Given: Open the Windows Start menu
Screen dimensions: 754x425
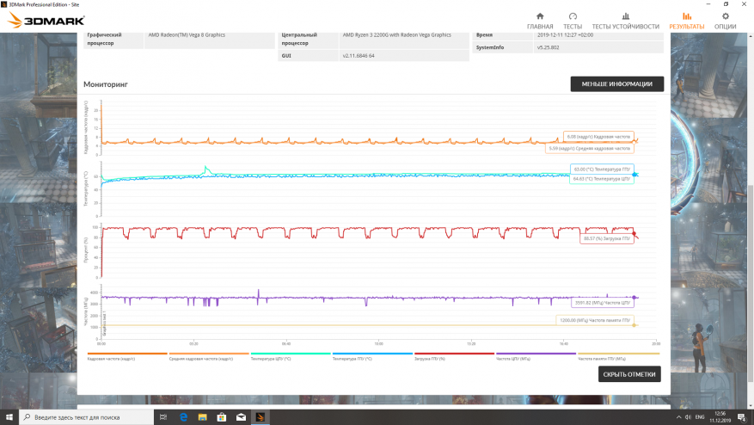Looking at the screenshot, I should coord(9,417).
